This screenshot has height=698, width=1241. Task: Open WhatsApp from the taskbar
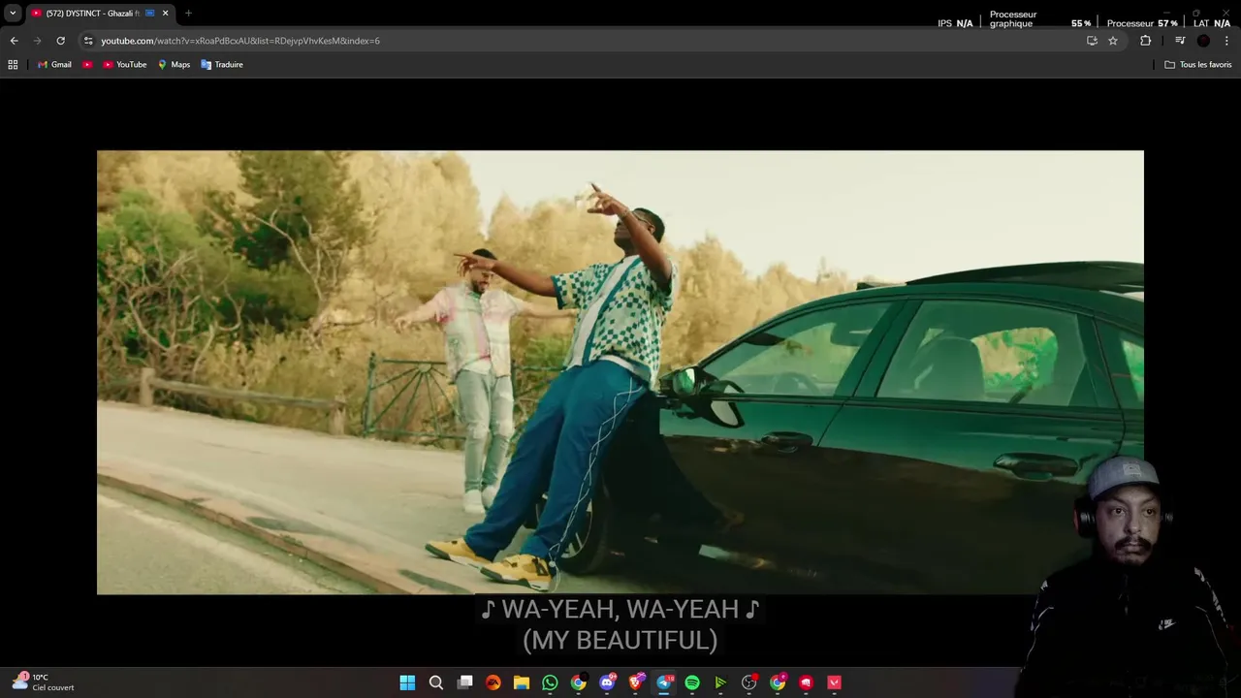(x=550, y=682)
